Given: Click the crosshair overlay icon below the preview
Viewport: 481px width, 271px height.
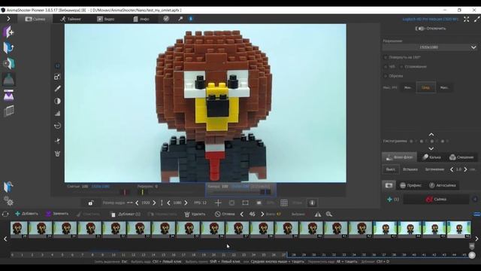Looking at the screenshot, I should pyautogui.click(x=218, y=202).
